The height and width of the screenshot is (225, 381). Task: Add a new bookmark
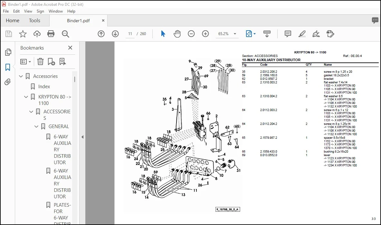[51, 62]
